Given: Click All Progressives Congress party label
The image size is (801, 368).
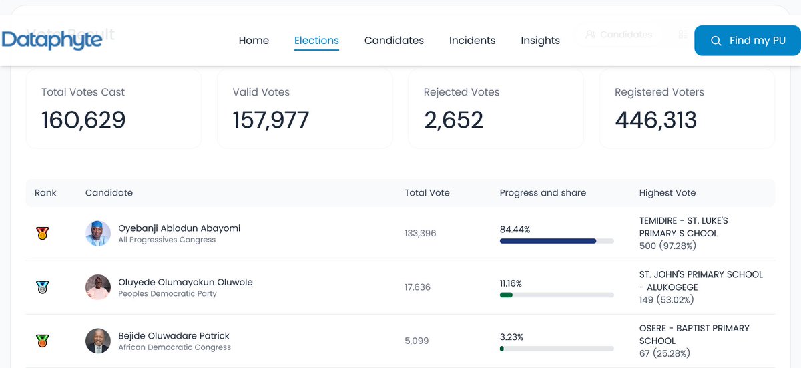Looking at the screenshot, I should (167, 240).
